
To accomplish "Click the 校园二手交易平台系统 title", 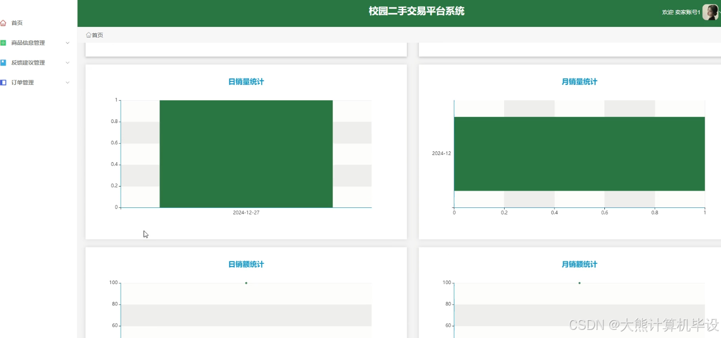I will click(417, 11).
